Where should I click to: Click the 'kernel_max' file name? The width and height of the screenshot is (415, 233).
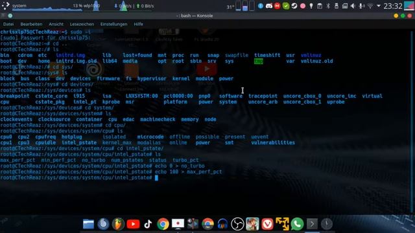point(117,143)
